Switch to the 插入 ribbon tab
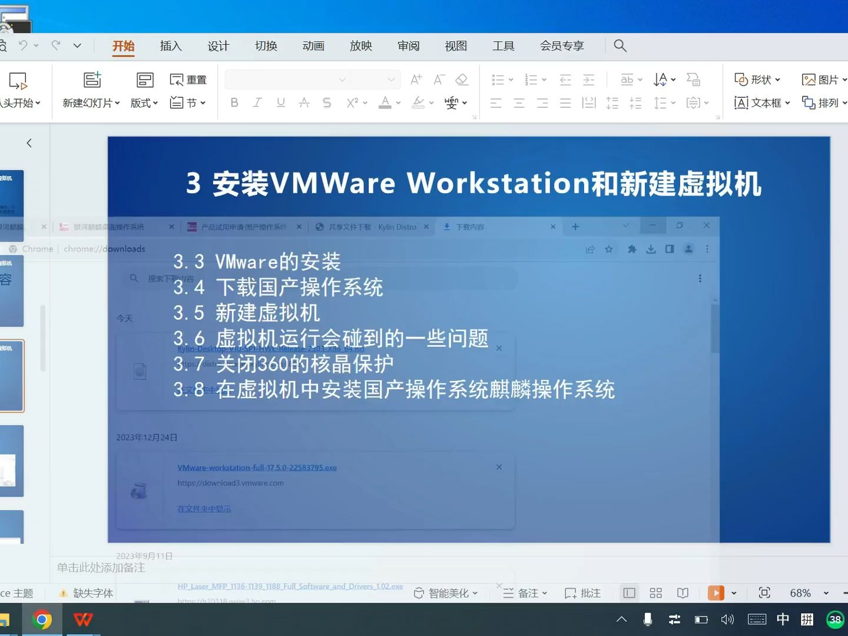The width and height of the screenshot is (848, 636). [x=170, y=45]
